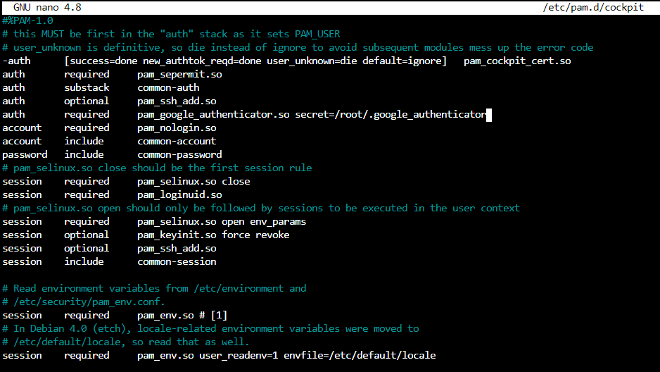Place cursor on common-auth substack entry
This screenshot has width=660, height=372.
[x=168, y=87]
